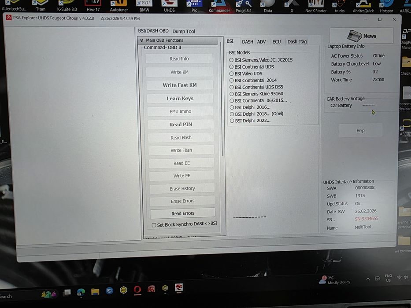Open the News button with newspaper icon

tap(362, 36)
